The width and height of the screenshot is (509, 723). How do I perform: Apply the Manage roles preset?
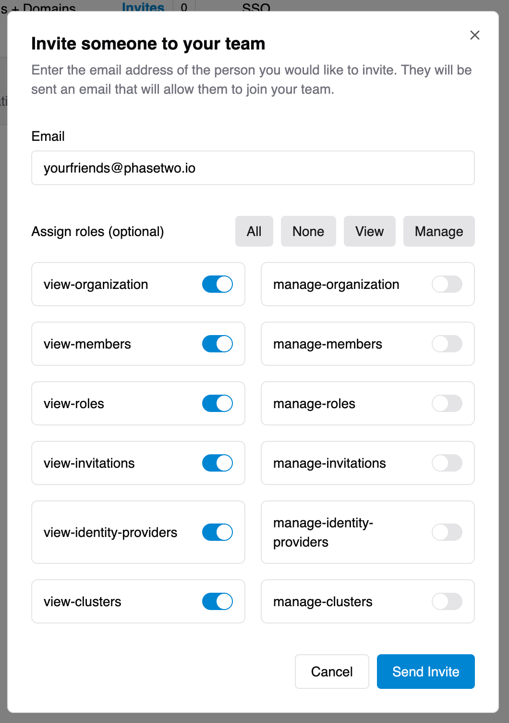point(438,231)
